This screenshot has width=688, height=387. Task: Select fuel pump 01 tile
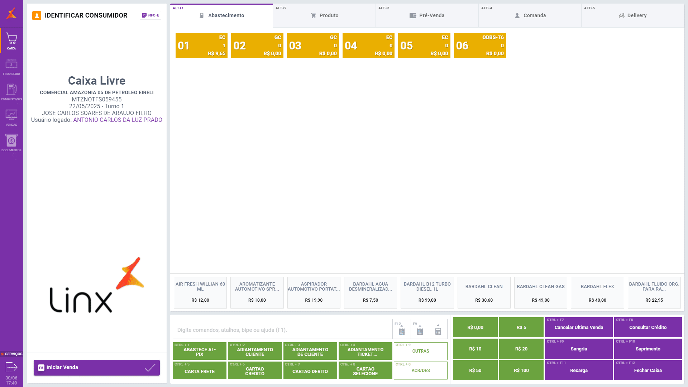pyautogui.click(x=201, y=46)
